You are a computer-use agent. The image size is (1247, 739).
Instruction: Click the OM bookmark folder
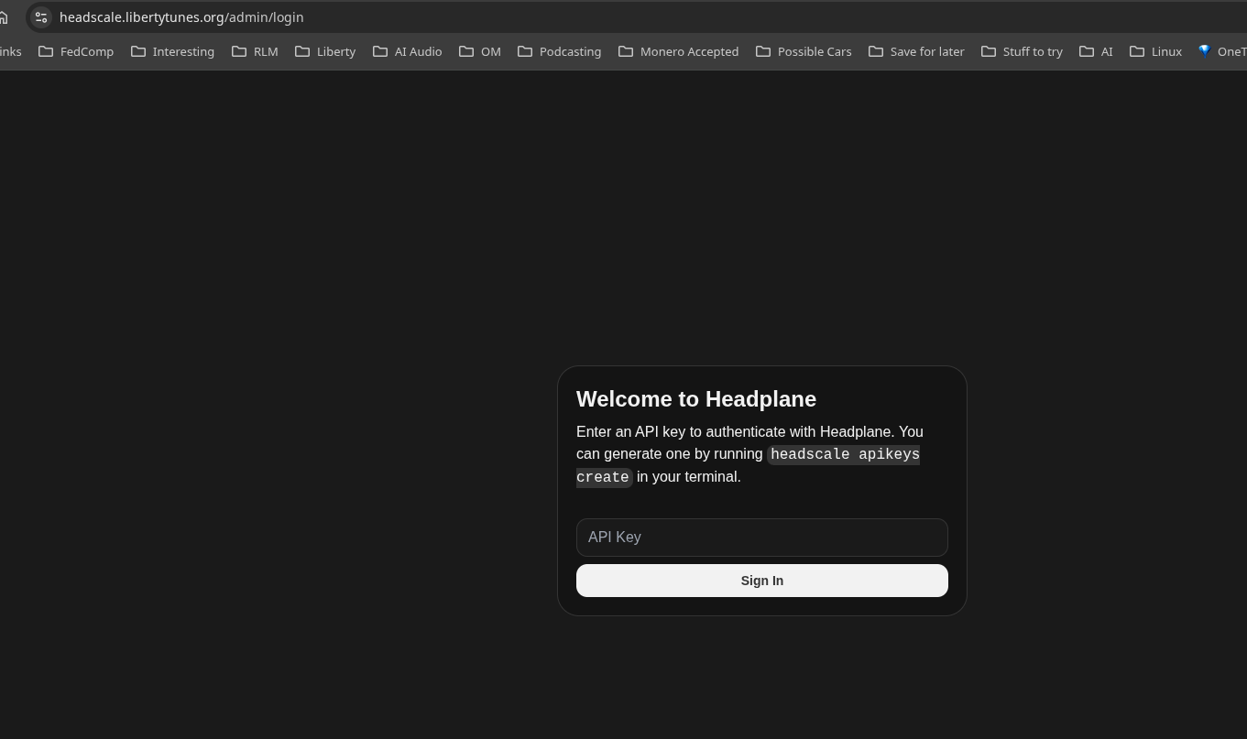[480, 51]
